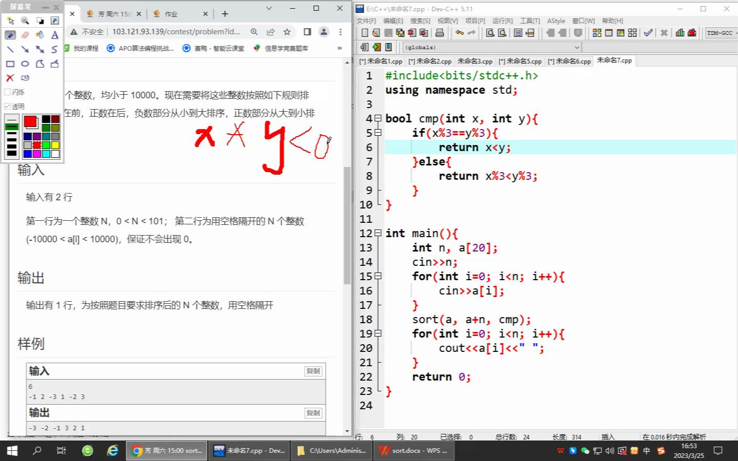Print the file from Dev-C++ toolbar
Viewport: 738px width, 461px height.
tap(440, 33)
